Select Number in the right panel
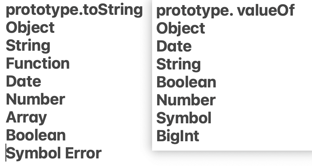This screenshot has height=167, width=312. [x=186, y=100]
